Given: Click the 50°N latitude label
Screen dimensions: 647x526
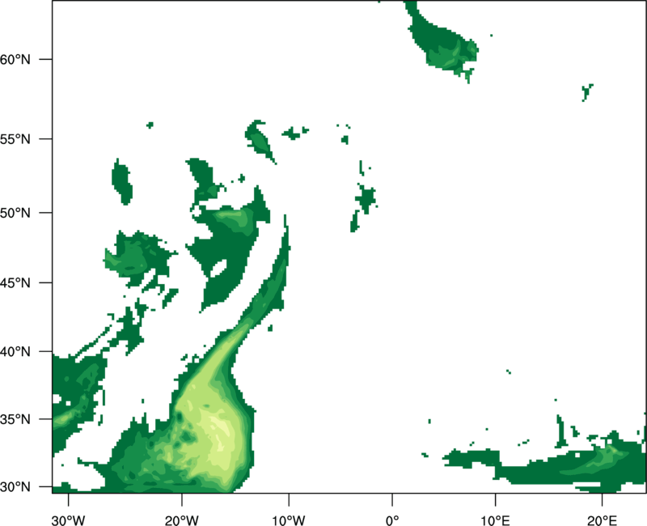Looking at the screenshot, I should click(15, 213).
